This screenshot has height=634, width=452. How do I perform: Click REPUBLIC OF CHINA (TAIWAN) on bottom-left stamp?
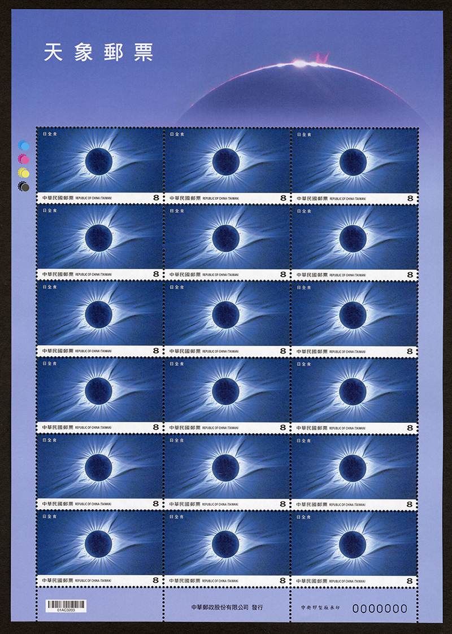(x=93, y=580)
